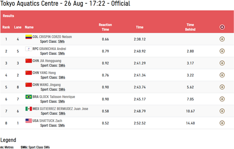Click the Name column header
234x149 pixels.
[29, 27]
